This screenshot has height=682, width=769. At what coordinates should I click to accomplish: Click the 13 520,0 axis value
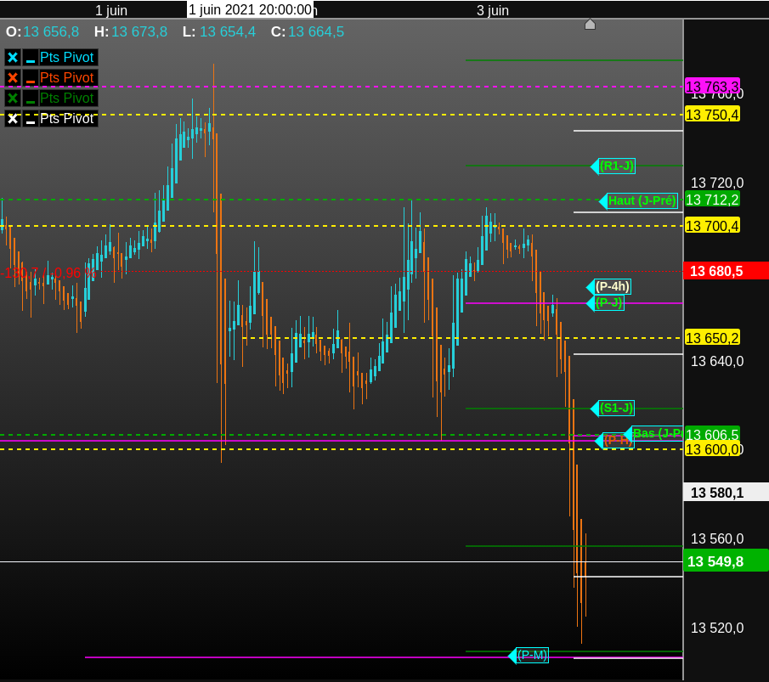pos(717,628)
